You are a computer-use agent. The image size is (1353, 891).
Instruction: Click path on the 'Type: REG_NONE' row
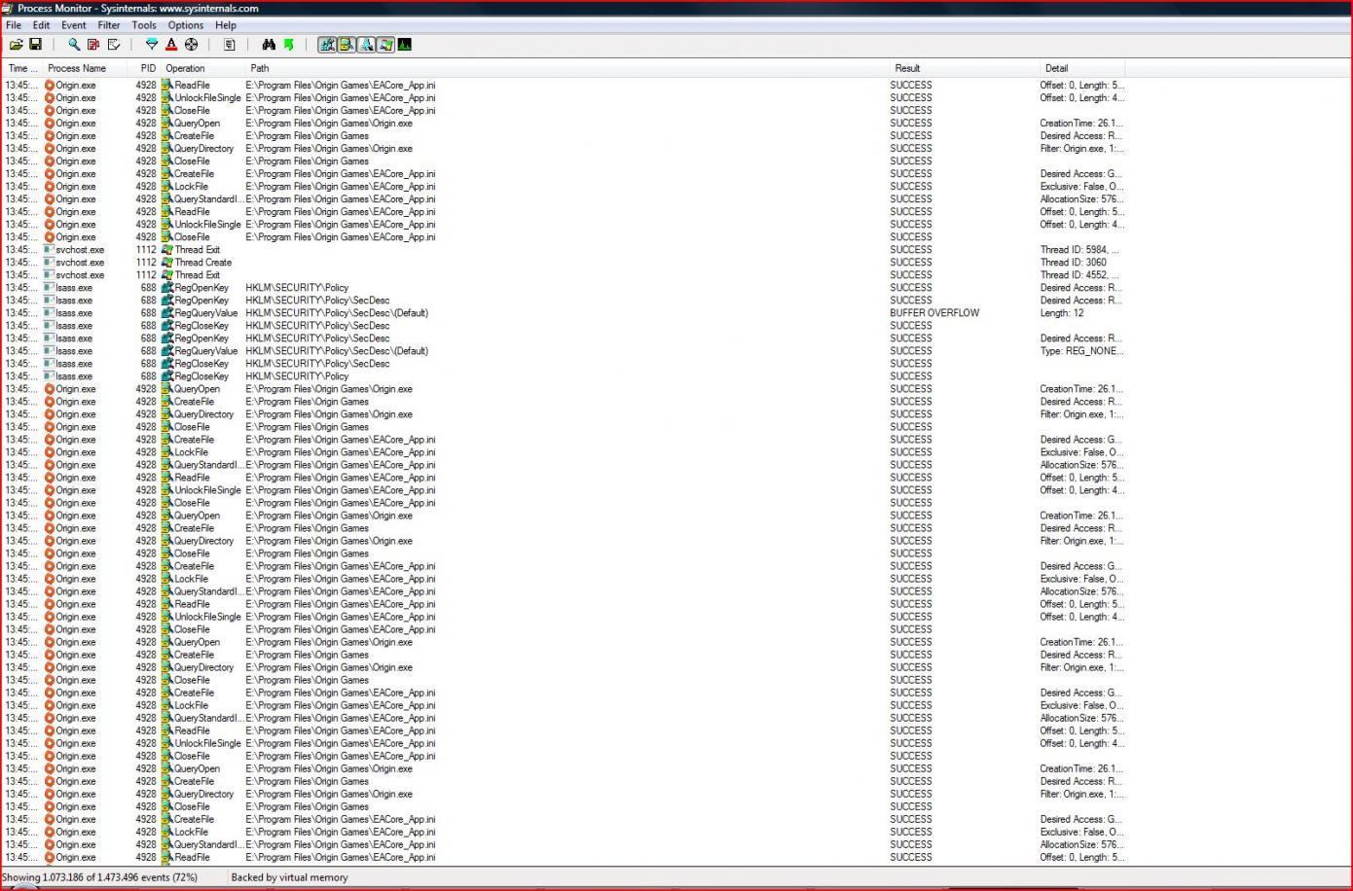[x=337, y=351]
